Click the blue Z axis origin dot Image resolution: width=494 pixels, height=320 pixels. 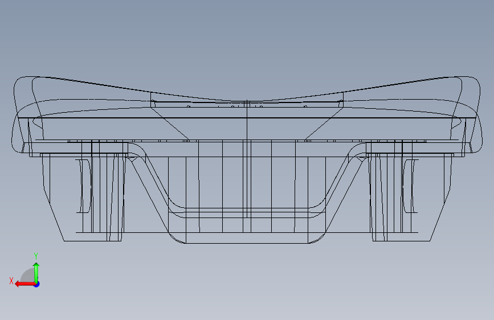[x=37, y=284]
